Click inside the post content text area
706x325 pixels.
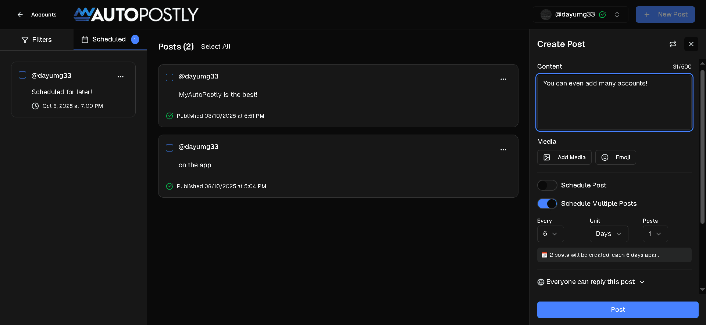click(614, 103)
